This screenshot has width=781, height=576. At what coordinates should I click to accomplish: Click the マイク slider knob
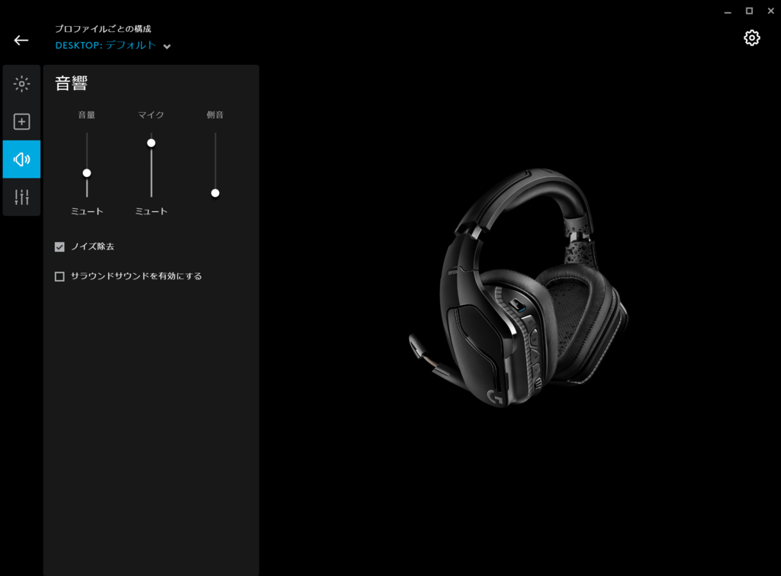click(151, 143)
